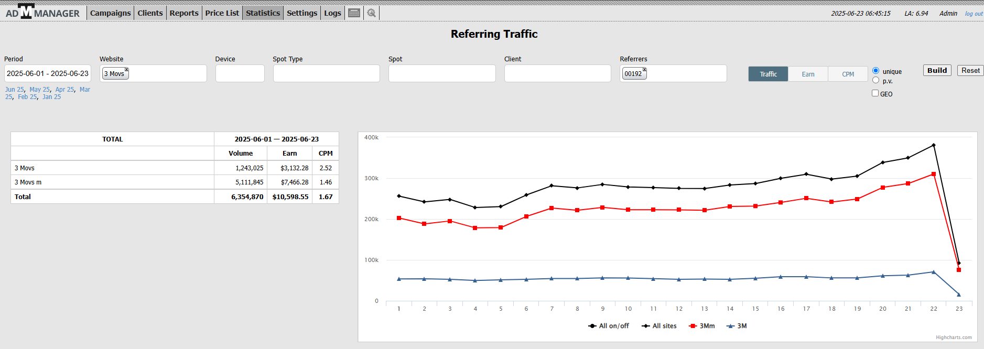Click the Reset button
The height and width of the screenshot is (349, 984).
click(x=970, y=70)
